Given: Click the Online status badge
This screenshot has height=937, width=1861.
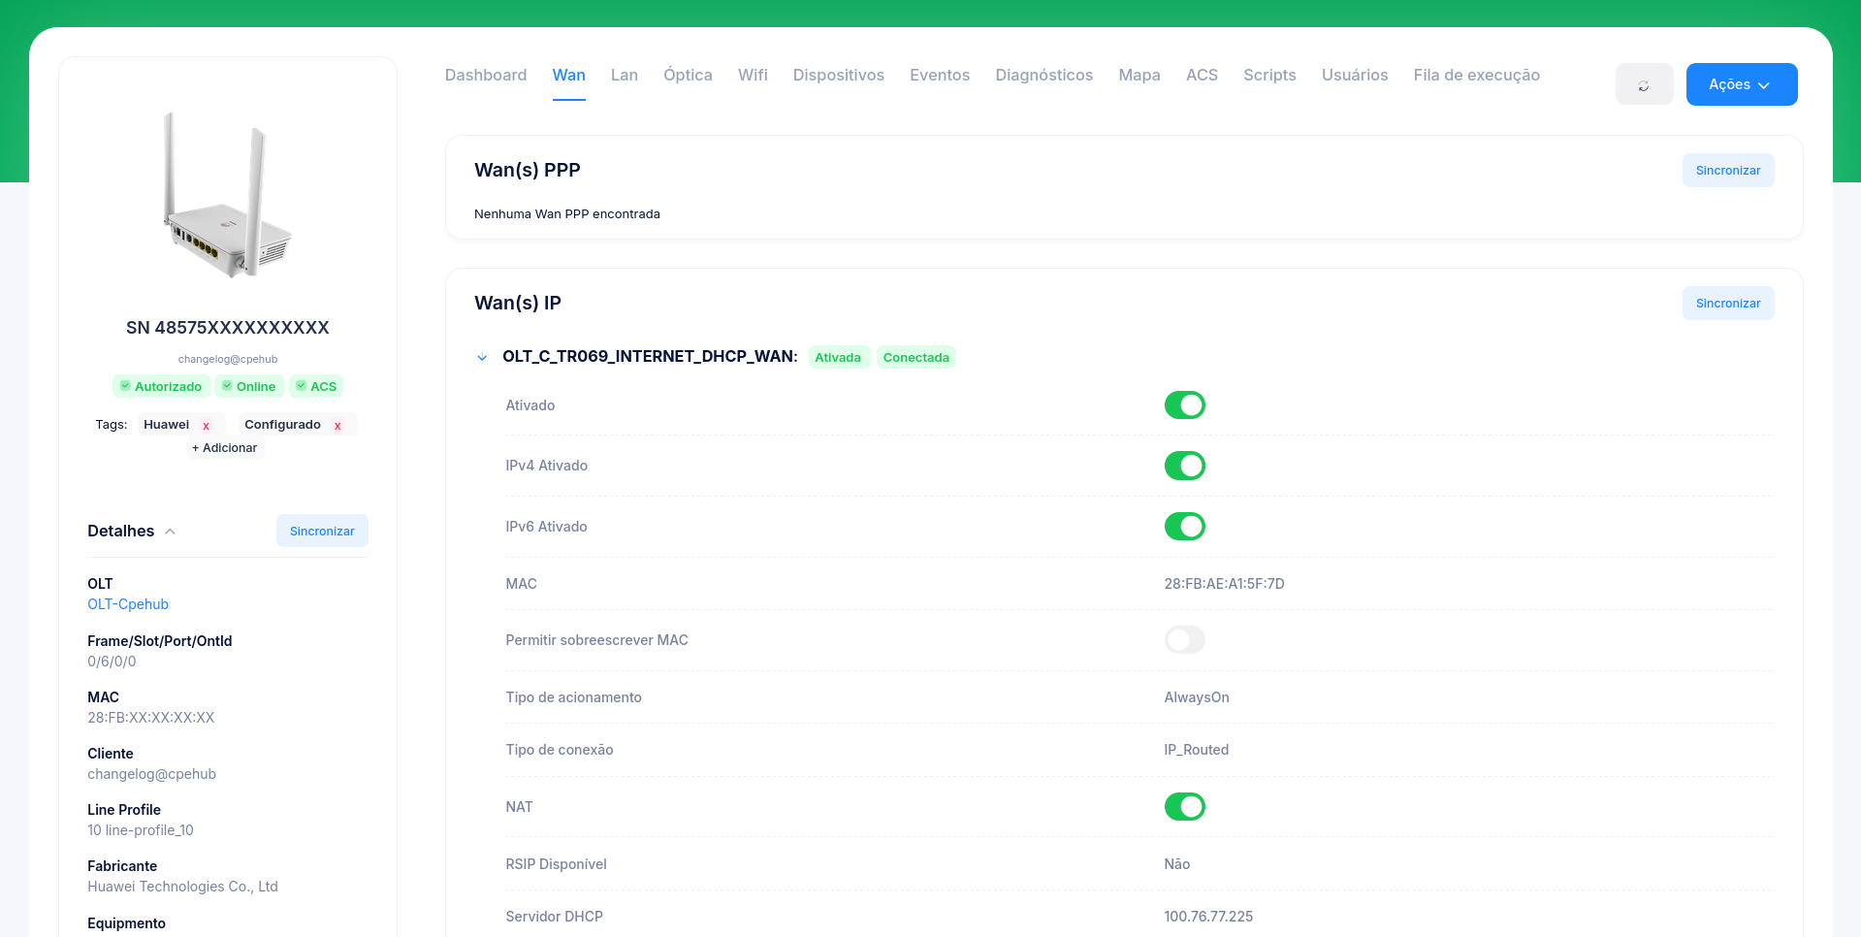Looking at the screenshot, I should 249,386.
